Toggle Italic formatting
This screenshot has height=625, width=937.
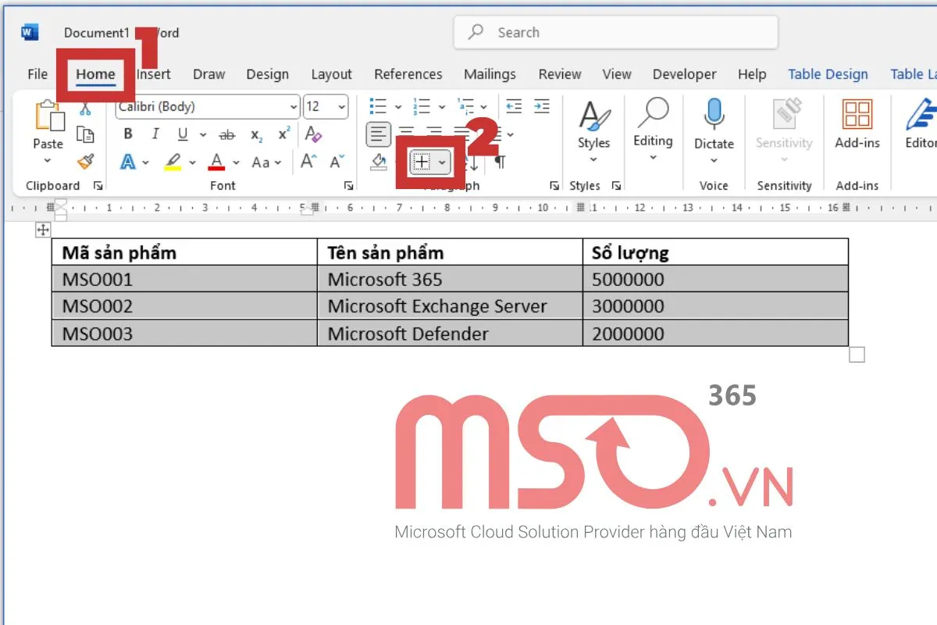pos(155,134)
